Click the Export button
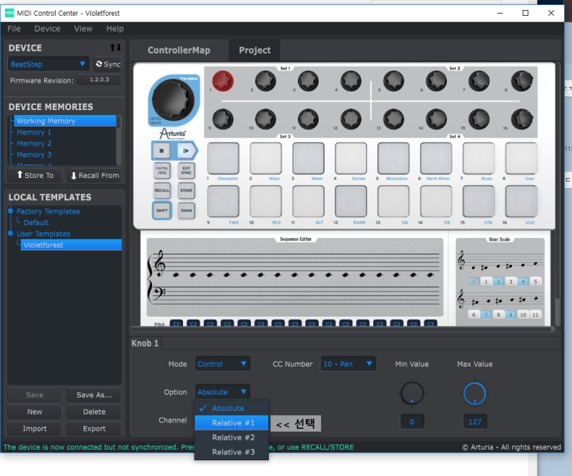 pyautogui.click(x=94, y=428)
